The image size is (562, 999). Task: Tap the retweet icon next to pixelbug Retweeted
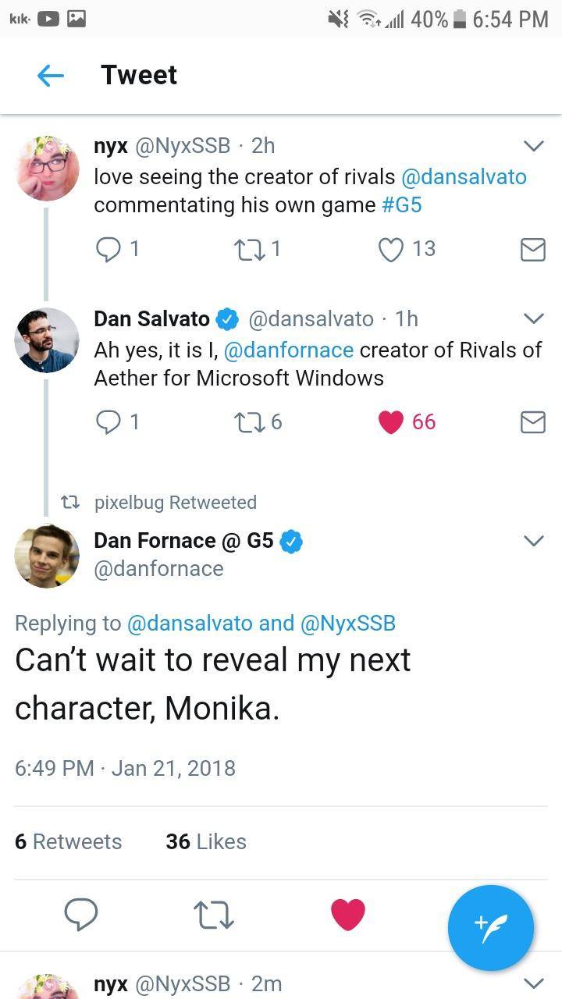click(71, 502)
